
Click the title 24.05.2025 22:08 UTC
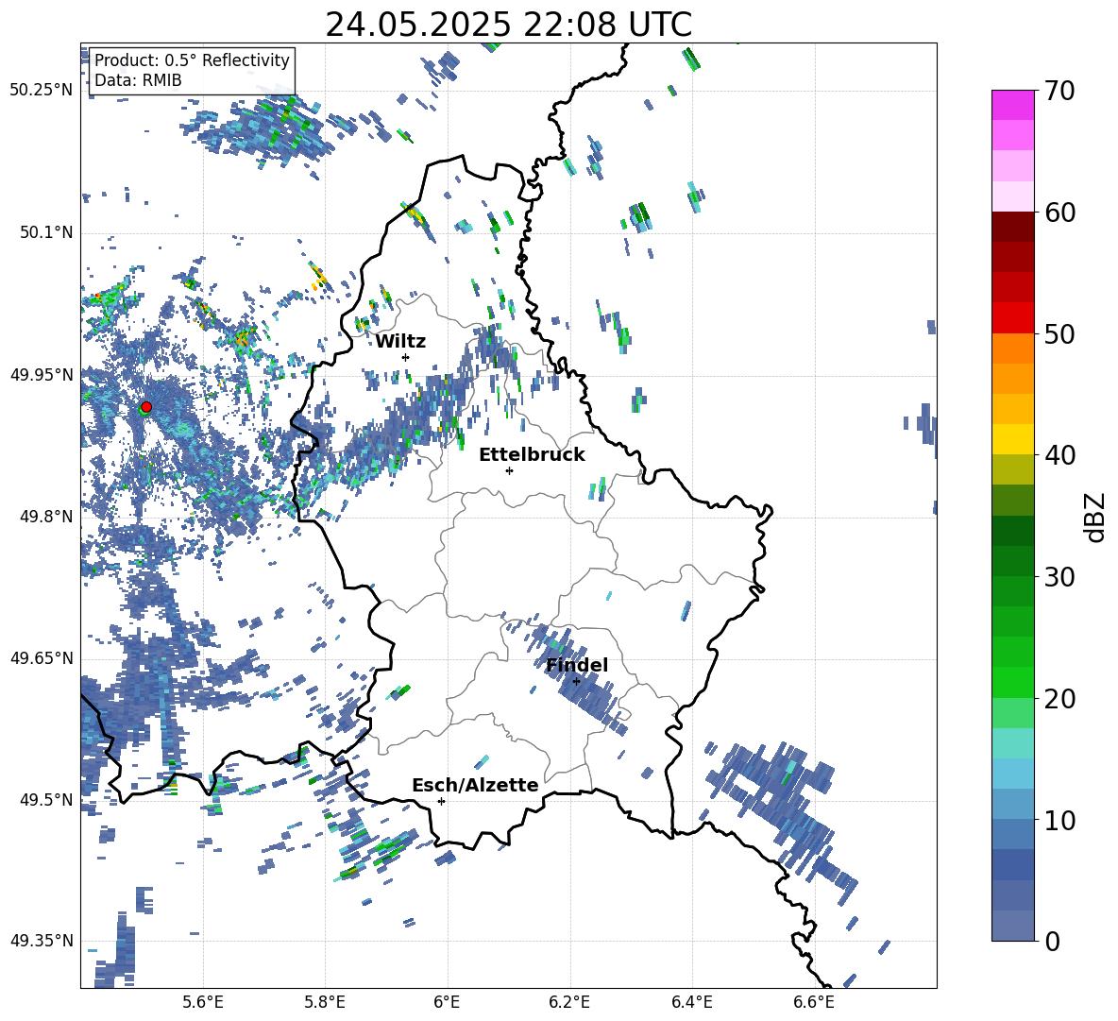pyautogui.click(x=508, y=25)
